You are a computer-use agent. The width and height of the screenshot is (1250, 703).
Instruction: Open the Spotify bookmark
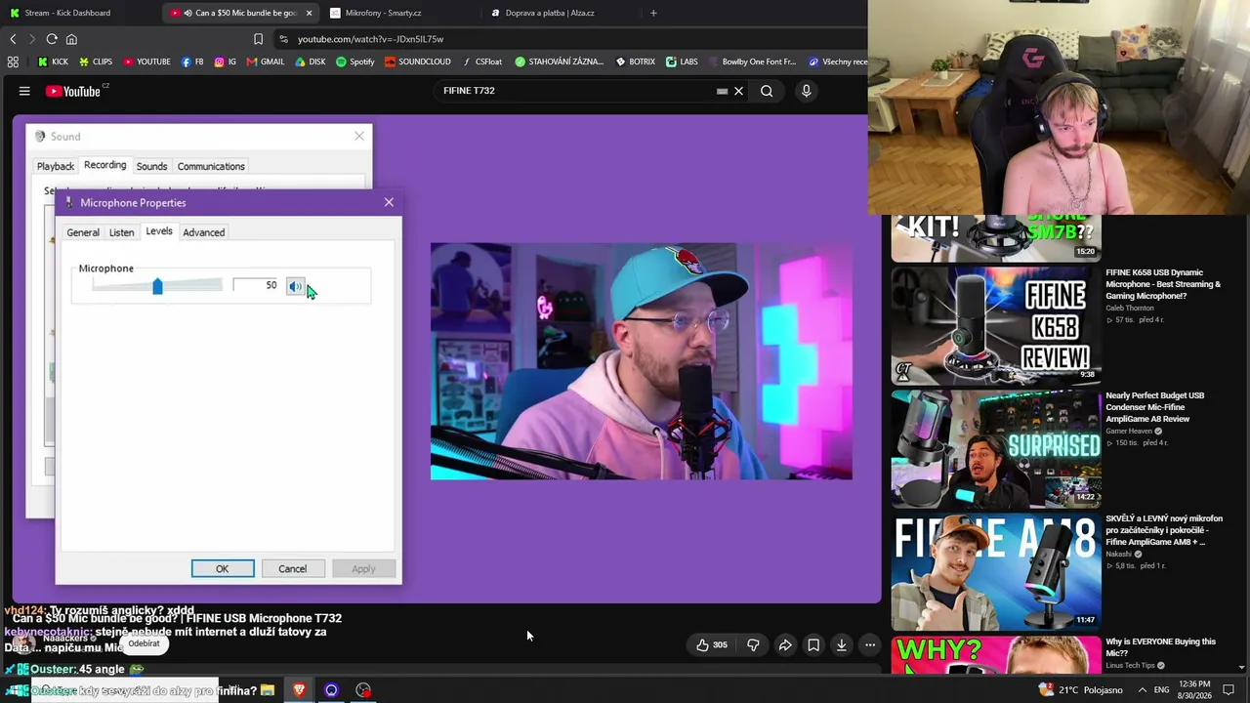click(355, 62)
